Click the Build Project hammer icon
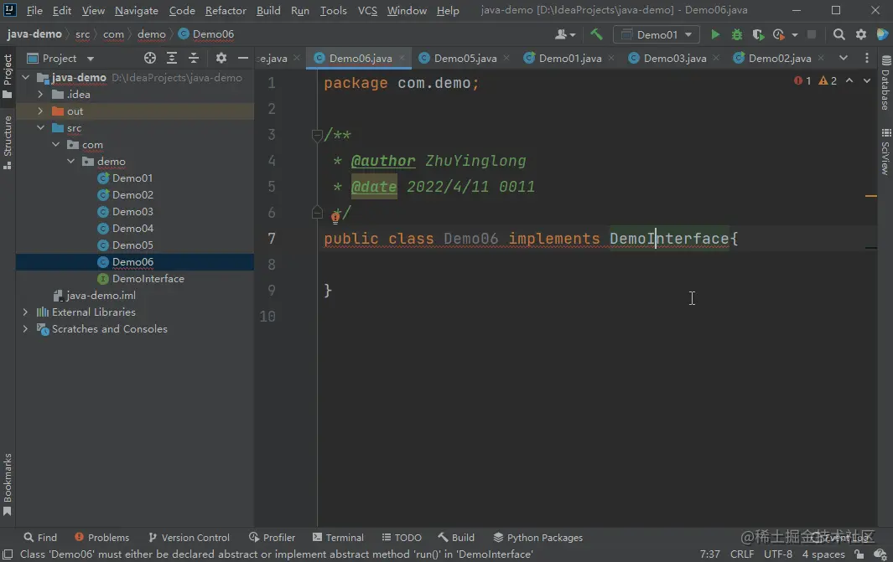893x562 pixels. 596,34
